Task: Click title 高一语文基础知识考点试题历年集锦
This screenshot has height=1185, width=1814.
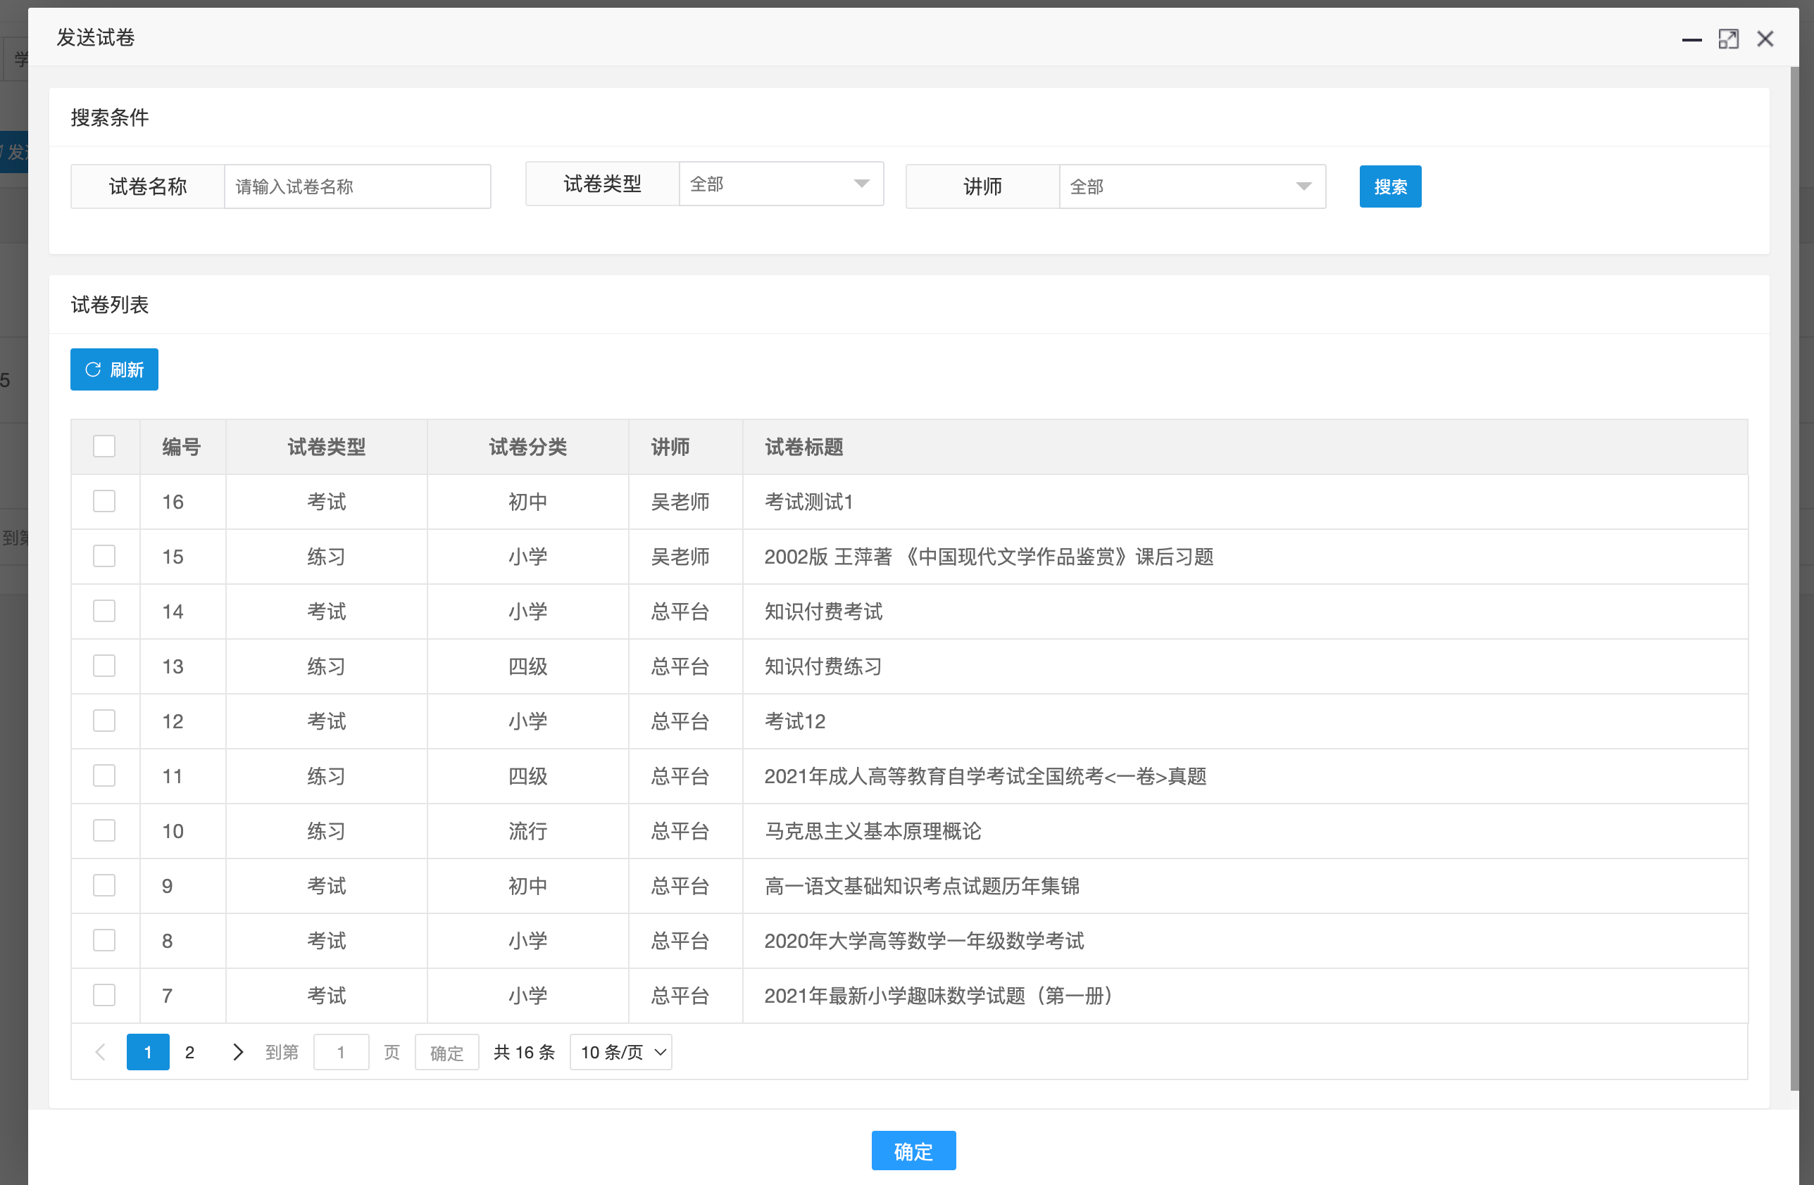Action: [922, 886]
